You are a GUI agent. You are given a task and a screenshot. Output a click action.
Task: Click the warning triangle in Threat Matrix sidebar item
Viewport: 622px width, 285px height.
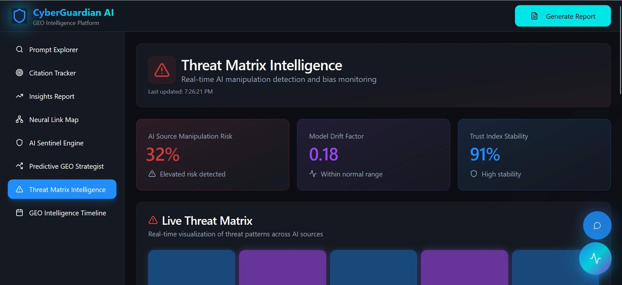(x=19, y=189)
